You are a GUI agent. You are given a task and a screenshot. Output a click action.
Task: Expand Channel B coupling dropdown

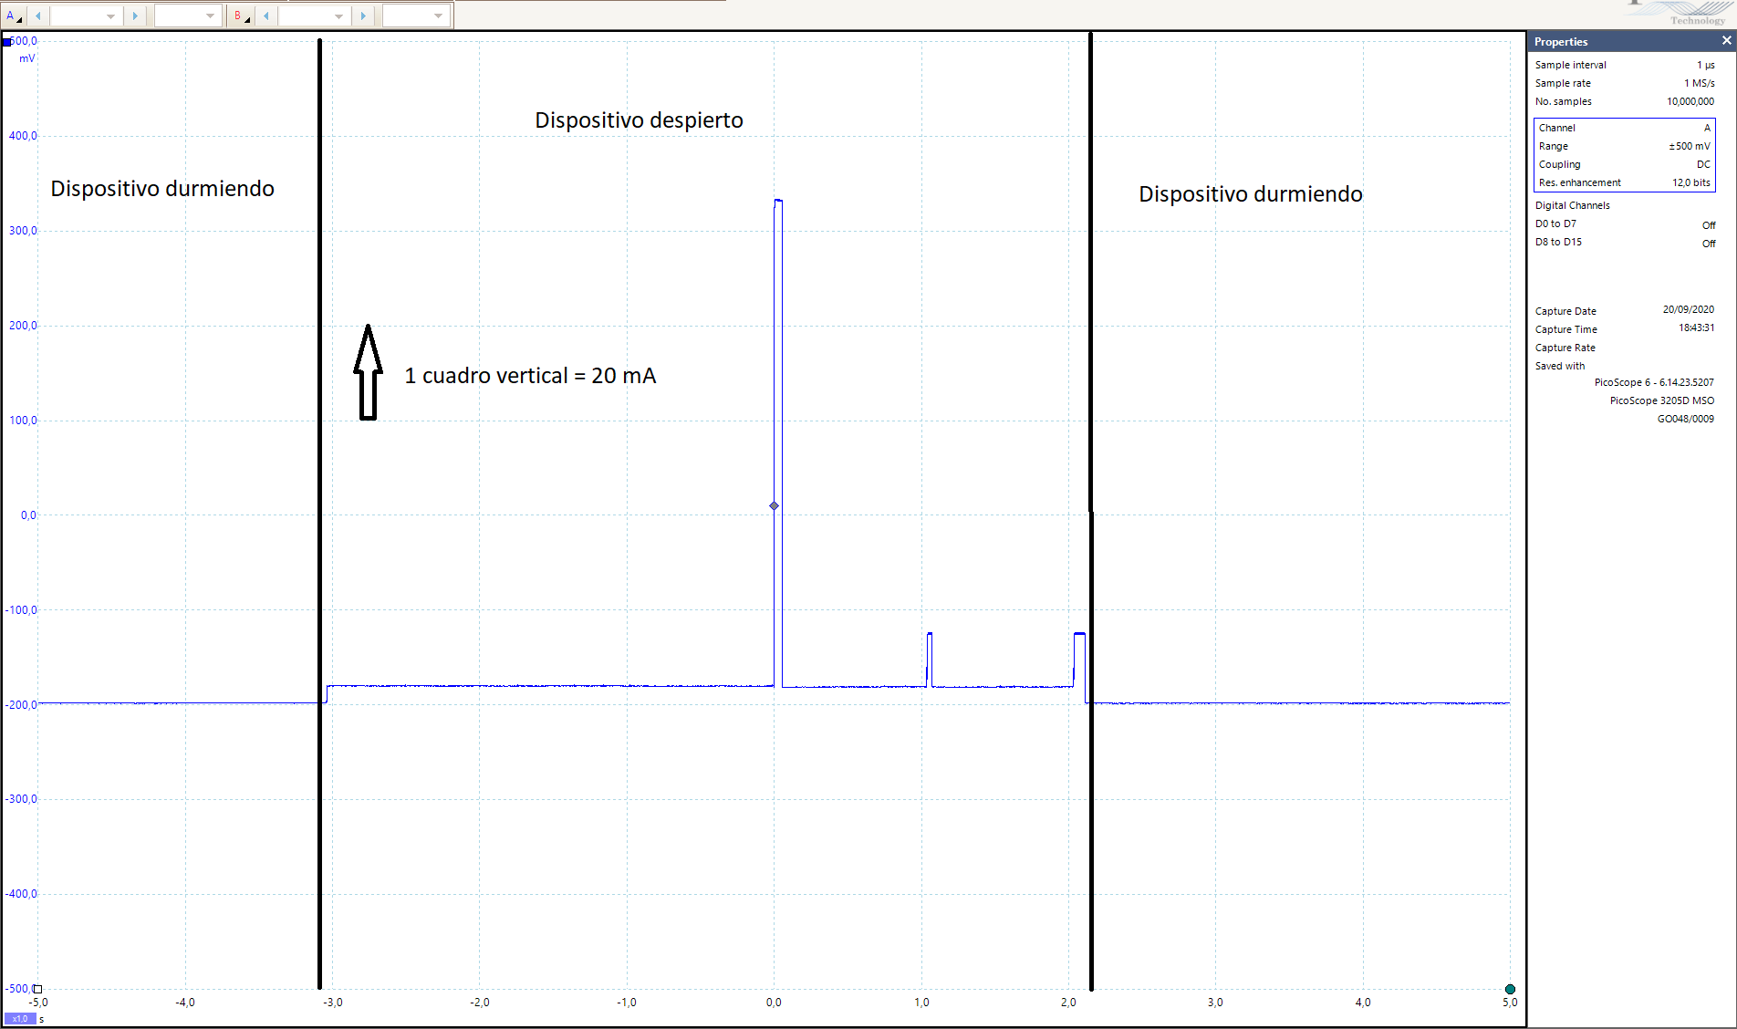pyautogui.click(x=416, y=16)
